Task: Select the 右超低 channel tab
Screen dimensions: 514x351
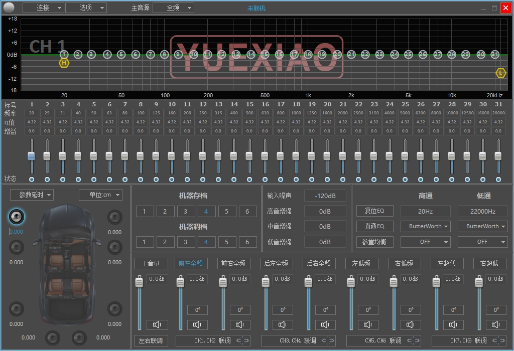Action: click(x=489, y=263)
